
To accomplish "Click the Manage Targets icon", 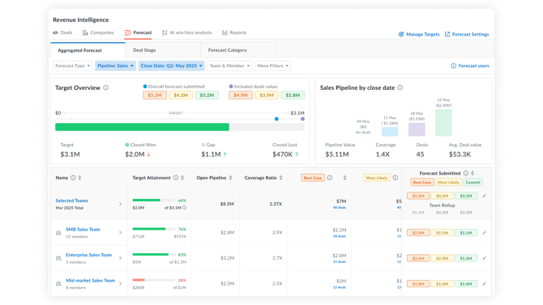I will [x=401, y=34].
